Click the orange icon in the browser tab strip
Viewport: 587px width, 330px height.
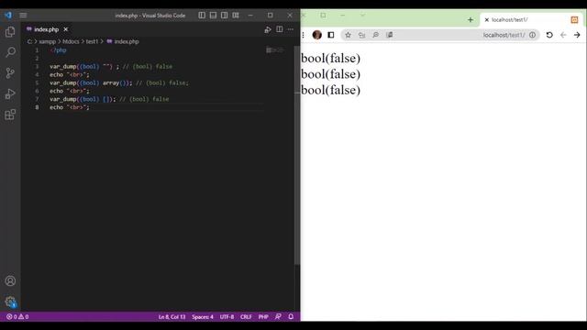point(574,20)
